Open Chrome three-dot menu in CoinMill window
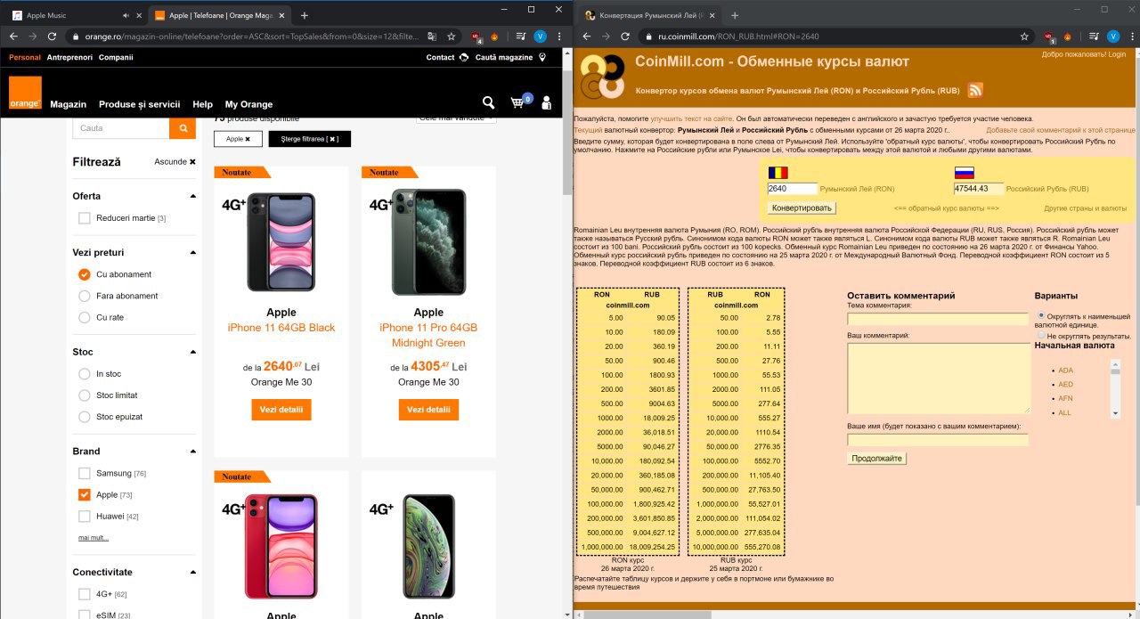Screen dimensions: 1140x619 (x=1131, y=37)
